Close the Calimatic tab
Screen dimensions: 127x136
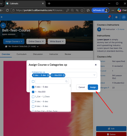click(x=43, y=4)
